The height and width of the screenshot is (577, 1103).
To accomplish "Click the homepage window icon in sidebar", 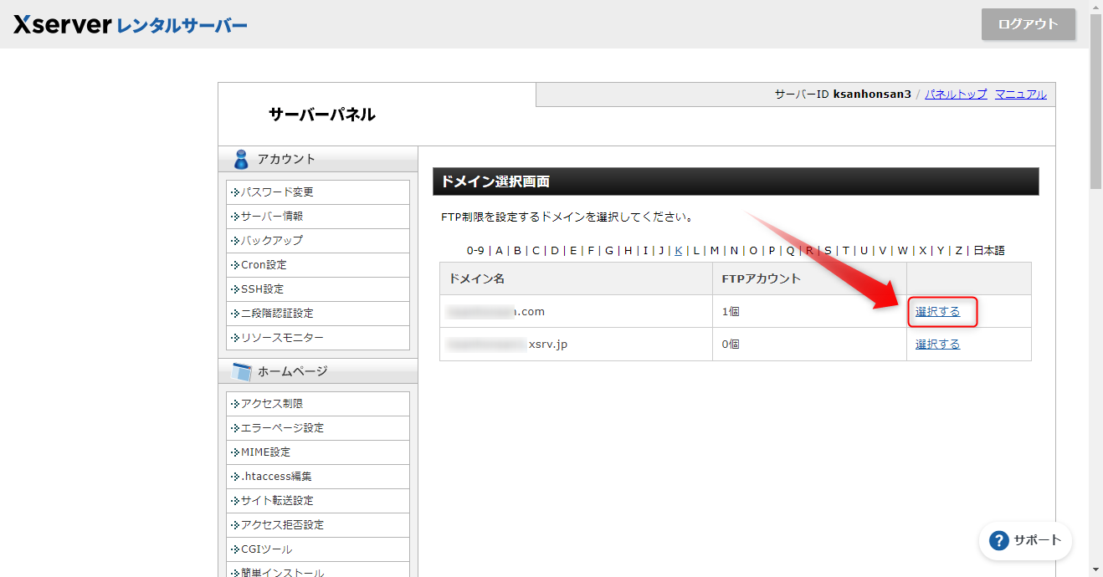I will click(241, 372).
